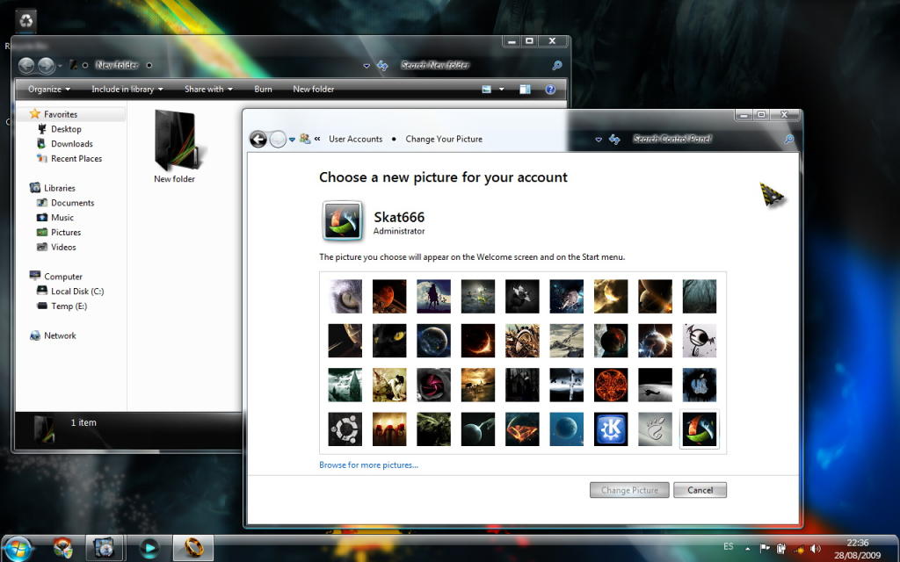Open address history dropdown in Control Panel window
This screenshot has width=900, height=562.
(599, 140)
